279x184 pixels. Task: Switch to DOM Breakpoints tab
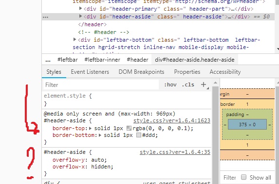pyautogui.click(x=141, y=72)
